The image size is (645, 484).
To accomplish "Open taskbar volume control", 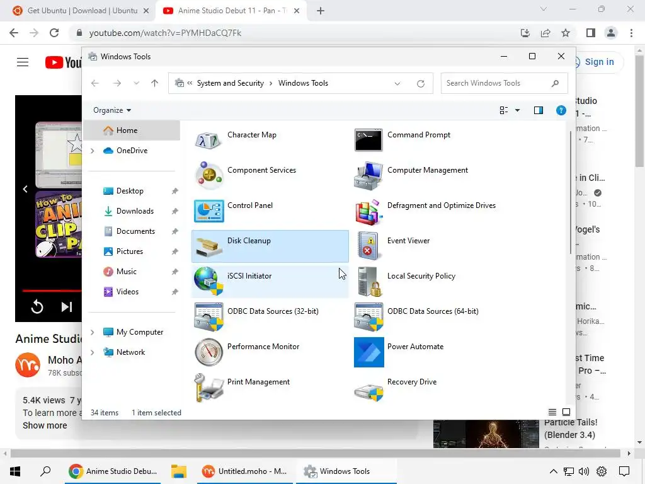I will 583,471.
